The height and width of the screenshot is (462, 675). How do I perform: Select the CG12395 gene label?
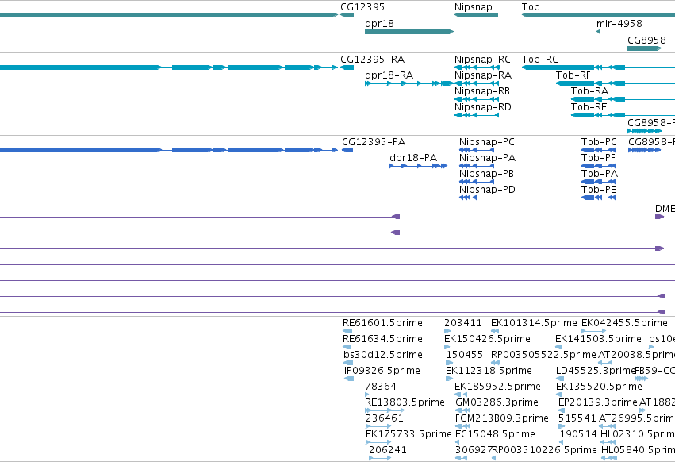tap(362, 7)
